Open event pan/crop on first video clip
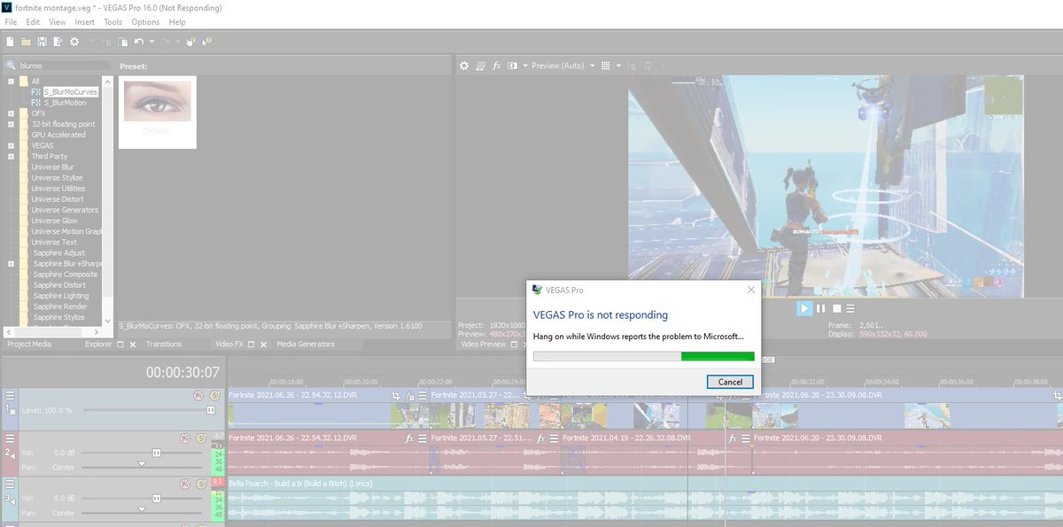1063x527 pixels. coord(396,396)
